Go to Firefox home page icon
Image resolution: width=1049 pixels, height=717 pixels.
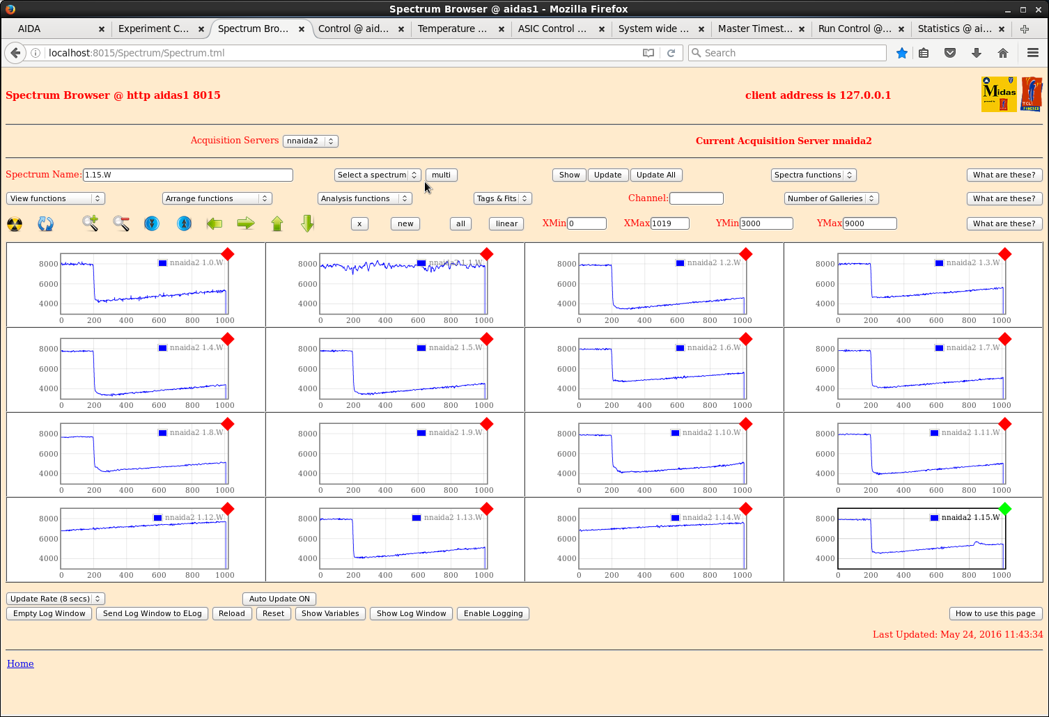click(1003, 53)
